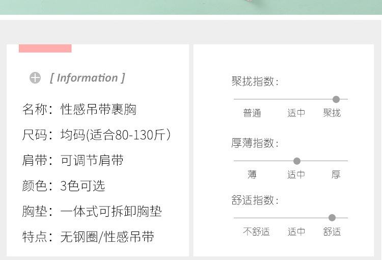The image size is (382, 260).
Task: Click the 胸垫: 一体式可拆卸胸垫 line
Action: [x=92, y=211]
